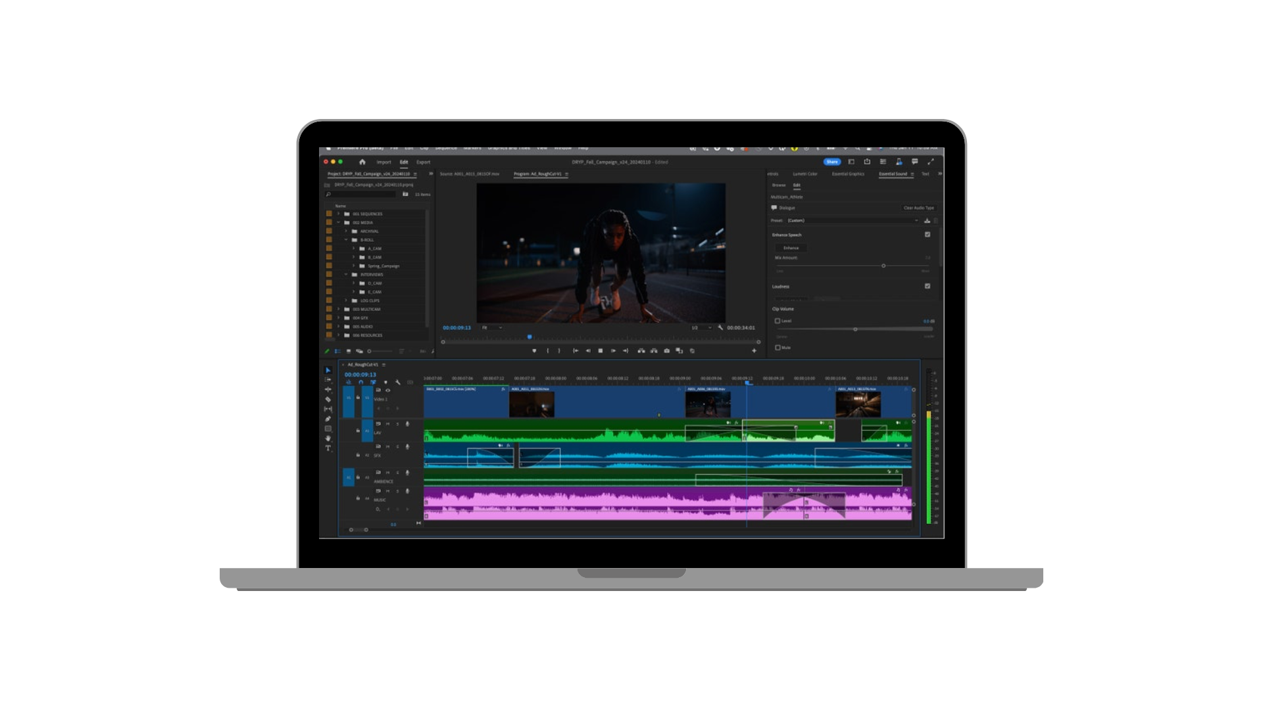Select the Razor tool in timeline toolbar
Viewport: 1263px width, 710px height.
328,399
